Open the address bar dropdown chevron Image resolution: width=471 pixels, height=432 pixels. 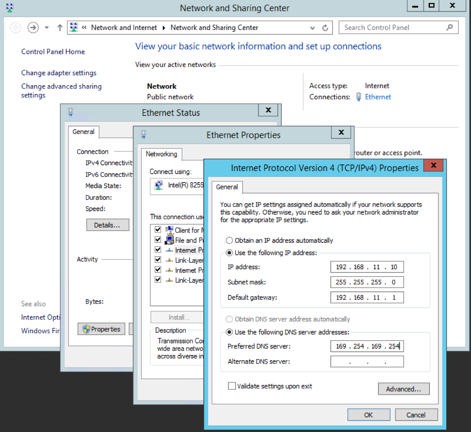click(312, 27)
